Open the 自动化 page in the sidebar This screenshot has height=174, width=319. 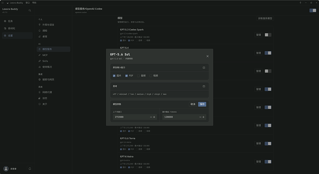click(x=17, y=28)
